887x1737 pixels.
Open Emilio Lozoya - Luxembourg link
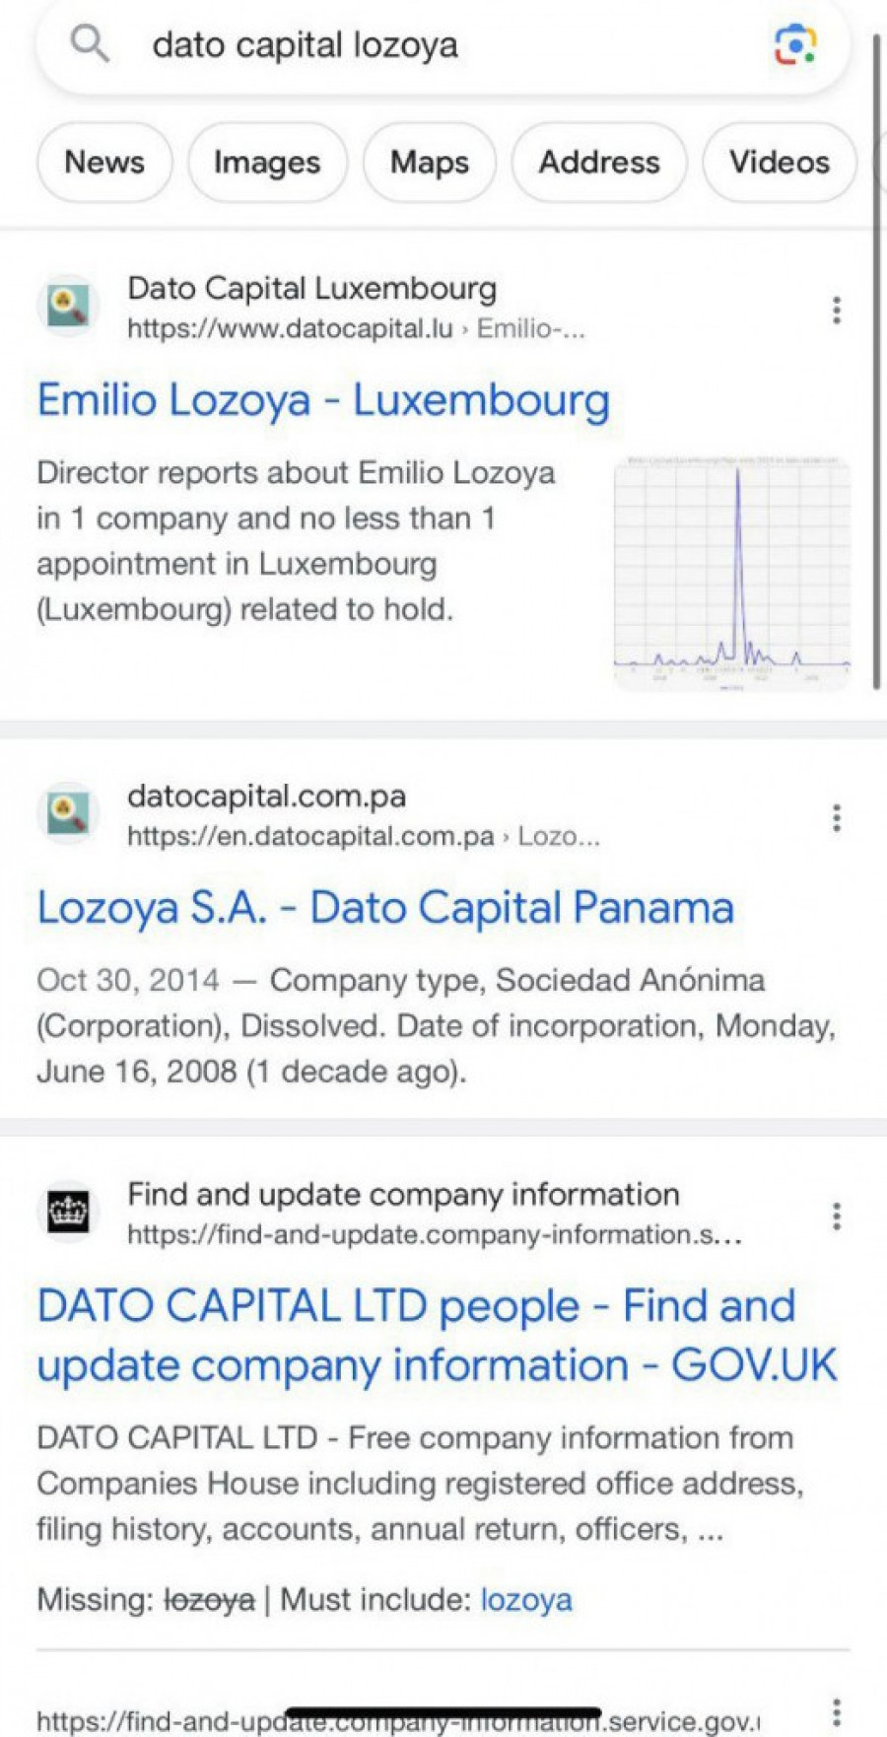323,400
